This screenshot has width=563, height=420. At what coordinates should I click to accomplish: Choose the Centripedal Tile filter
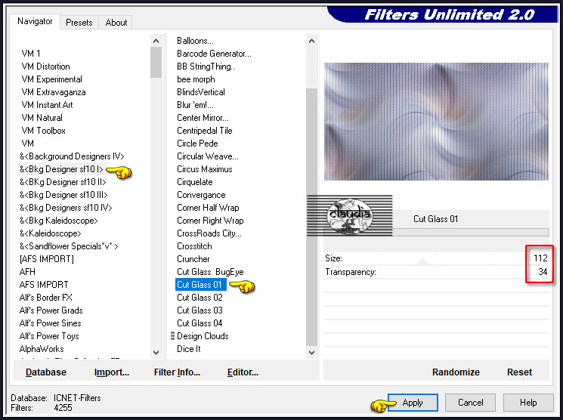(204, 131)
